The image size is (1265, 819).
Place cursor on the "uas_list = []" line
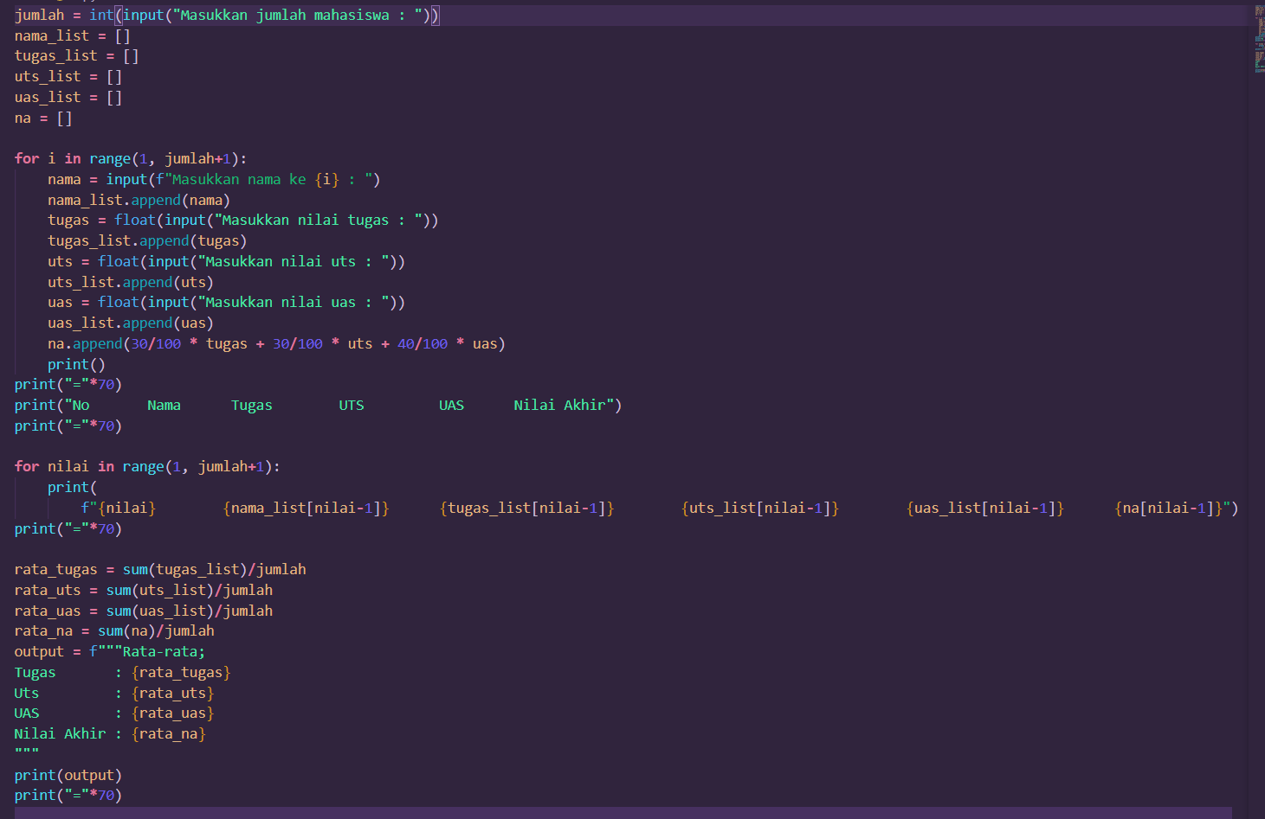(68, 98)
